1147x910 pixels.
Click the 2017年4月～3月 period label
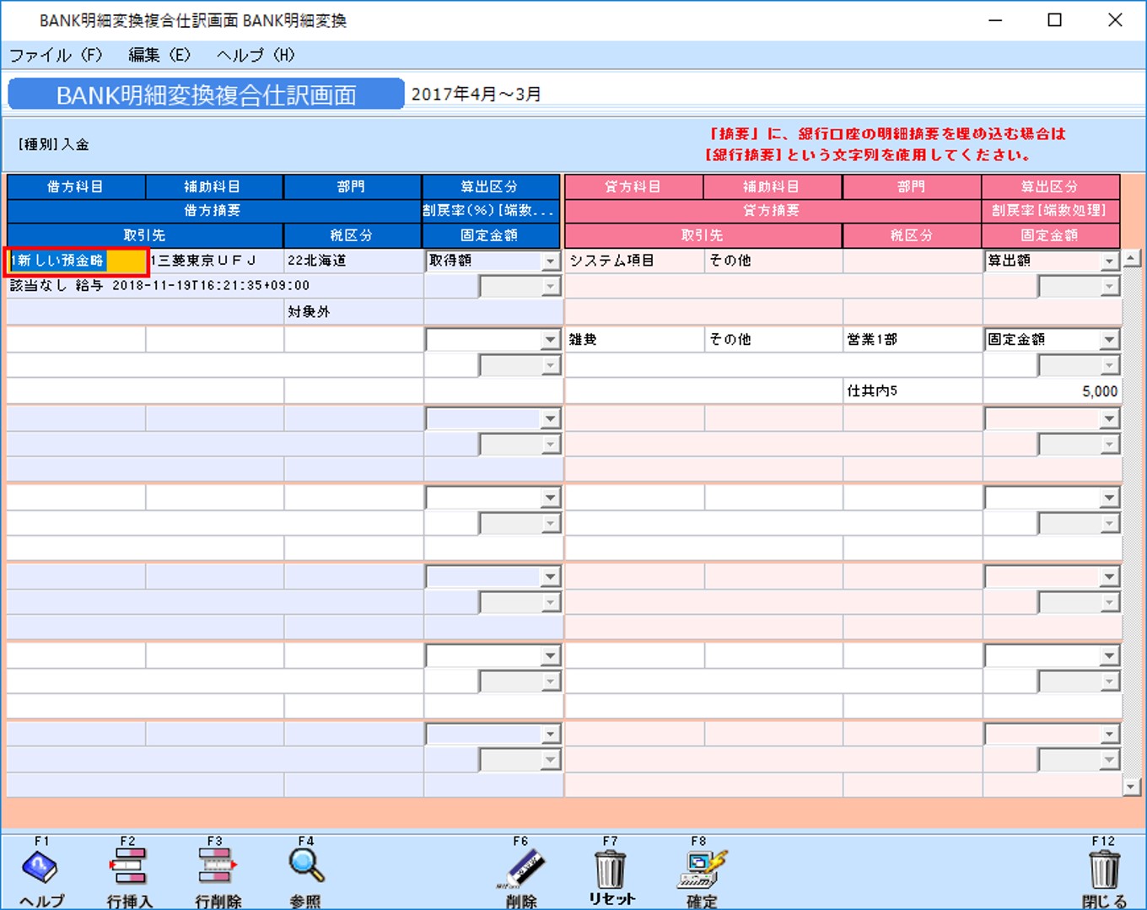tap(475, 94)
